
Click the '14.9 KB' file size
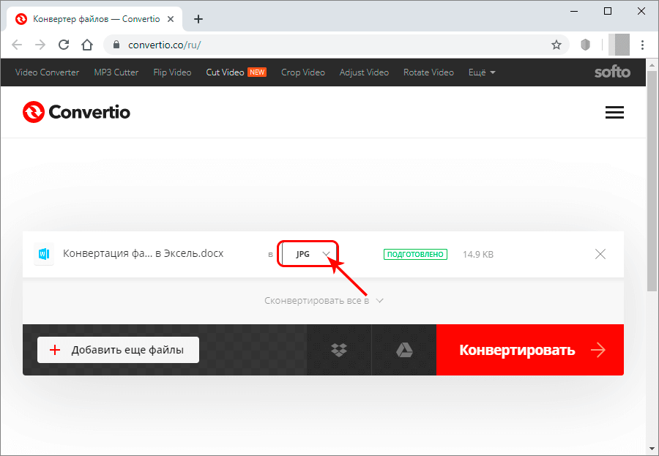[478, 254]
